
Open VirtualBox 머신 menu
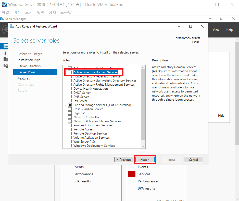click(17, 12)
